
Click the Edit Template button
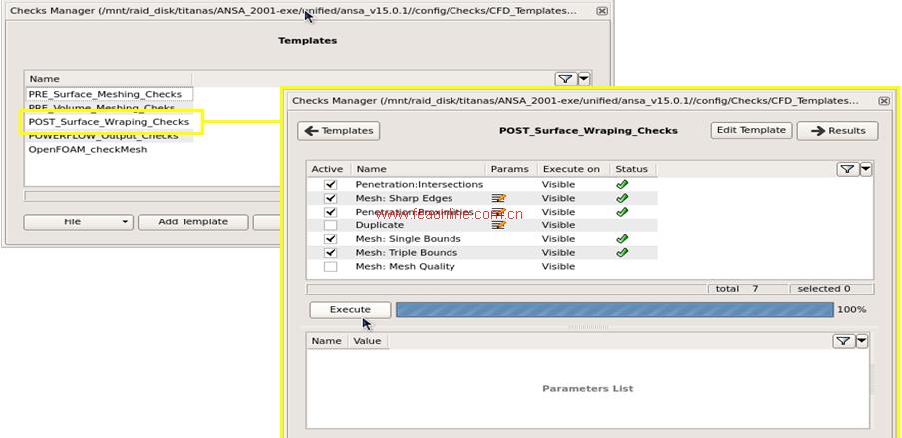pyautogui.click(x=752, y=130)
